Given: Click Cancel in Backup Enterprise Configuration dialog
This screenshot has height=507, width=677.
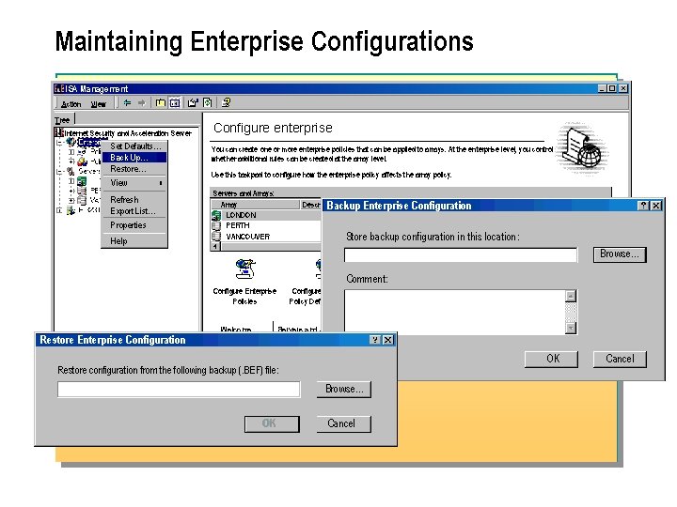Looking at the screenshot, I should click(620, 359).
